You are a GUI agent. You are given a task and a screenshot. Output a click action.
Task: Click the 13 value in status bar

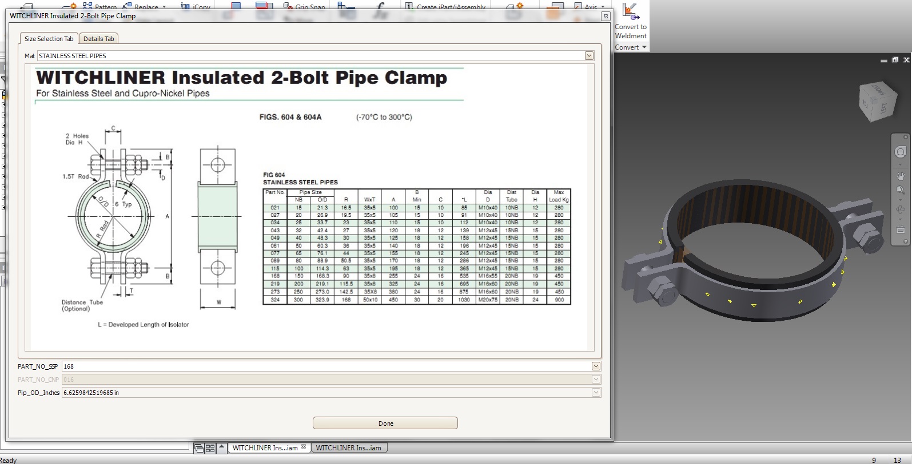[x=897, y=460]
